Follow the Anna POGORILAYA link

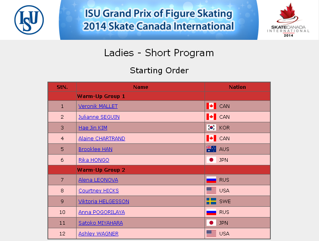[x=102, y=212]
